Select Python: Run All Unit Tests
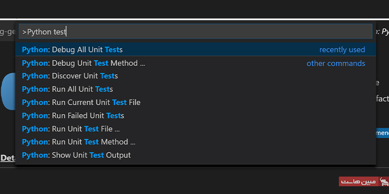The image size is (389, 194). 68,89
